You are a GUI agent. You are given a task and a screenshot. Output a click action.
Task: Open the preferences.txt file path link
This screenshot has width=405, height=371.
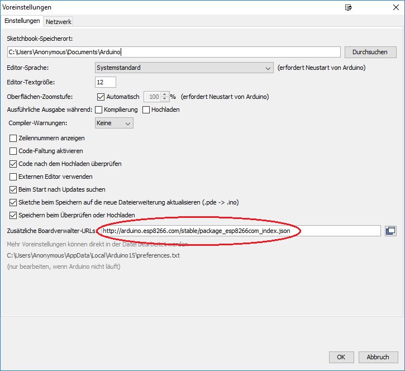[93, 255]
